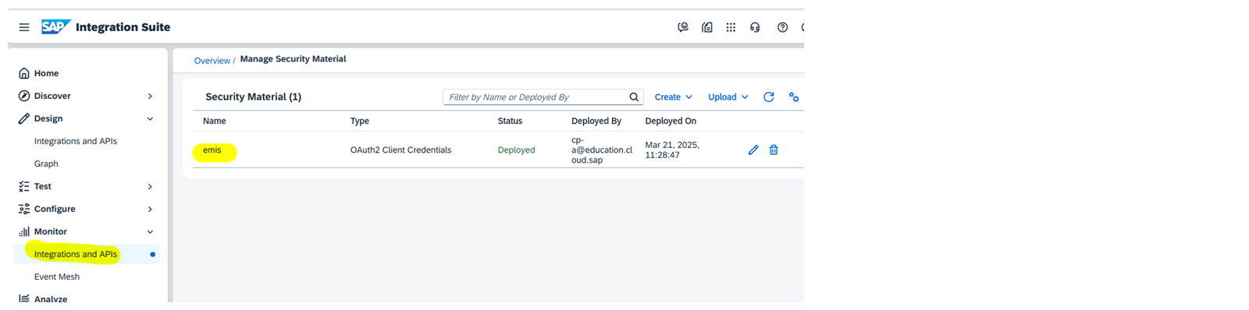1249x310 pixels.
Task: Click the SAP logo
Action: (x=56, y=27)
